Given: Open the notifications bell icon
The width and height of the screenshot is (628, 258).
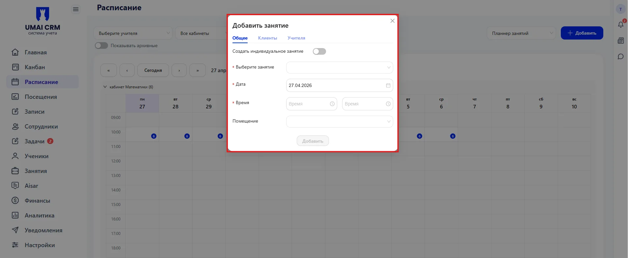Looking at the screenshot, I should coord(621,25).
